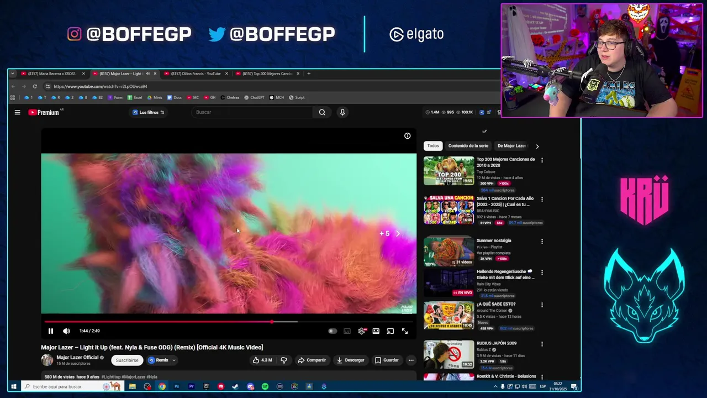707x398 pixels.
Task: Open the Summer nostalgia playlist thumbnail
Action: point(449,252)
